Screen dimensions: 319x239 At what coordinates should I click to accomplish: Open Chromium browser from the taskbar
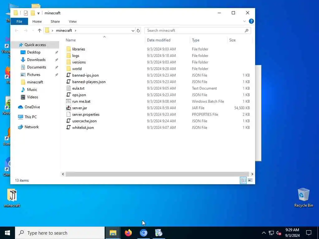click(x=143, y=233)
